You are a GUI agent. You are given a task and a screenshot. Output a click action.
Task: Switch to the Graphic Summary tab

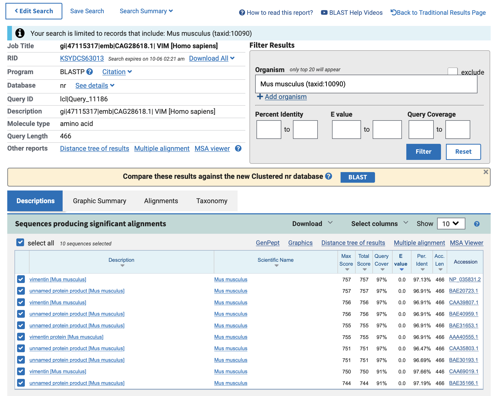click(x=99, y=201)
